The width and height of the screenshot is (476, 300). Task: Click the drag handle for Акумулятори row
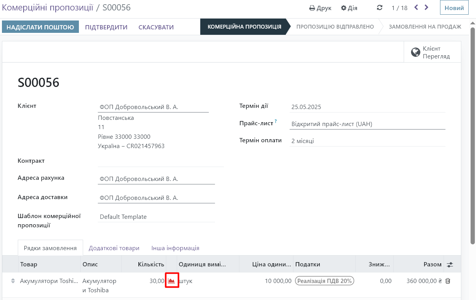(13, 281)
